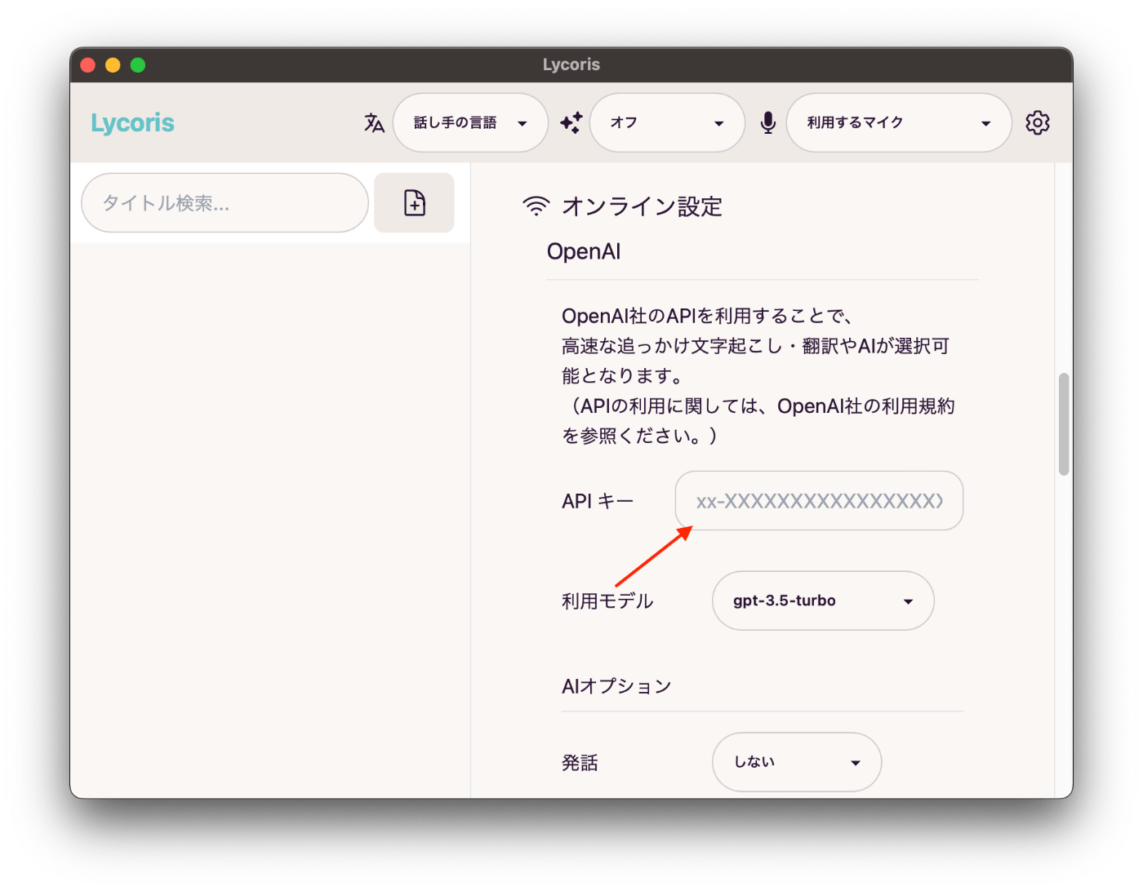
Task: Click the API キー label
Action: (598, 501)
